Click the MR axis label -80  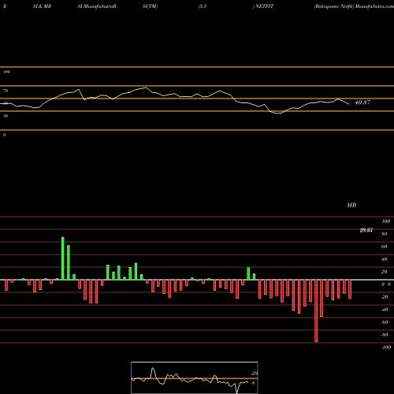pos(385,335)
